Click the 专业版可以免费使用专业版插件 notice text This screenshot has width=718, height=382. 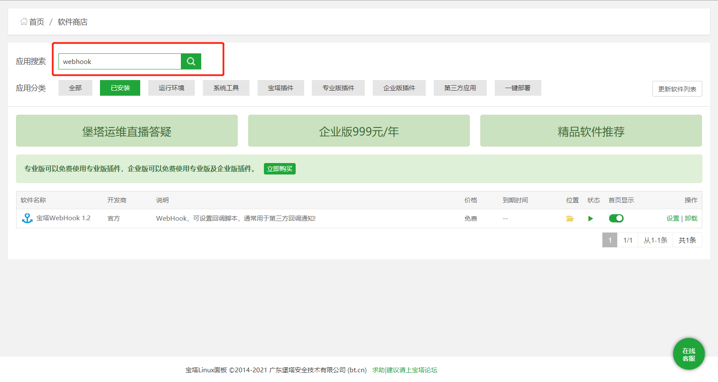140,169
